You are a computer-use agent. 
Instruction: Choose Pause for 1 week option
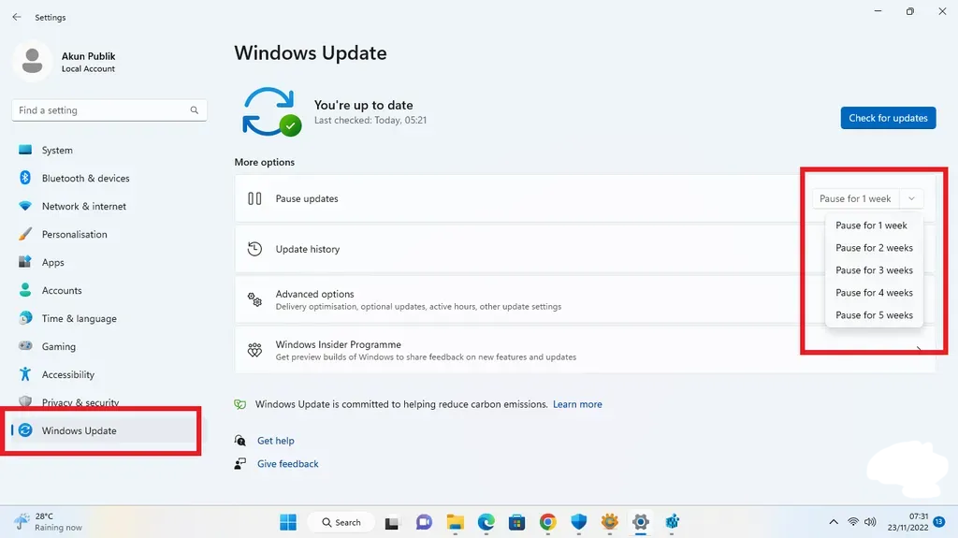pyautogui.click(x=874, y=225)
